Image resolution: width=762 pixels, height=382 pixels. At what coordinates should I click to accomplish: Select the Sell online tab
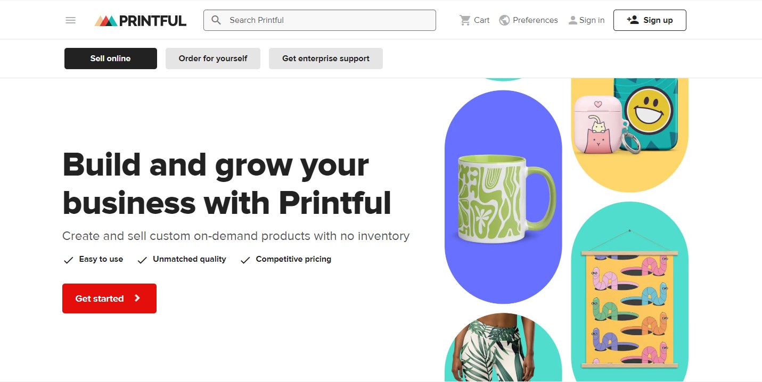[111, 59]
